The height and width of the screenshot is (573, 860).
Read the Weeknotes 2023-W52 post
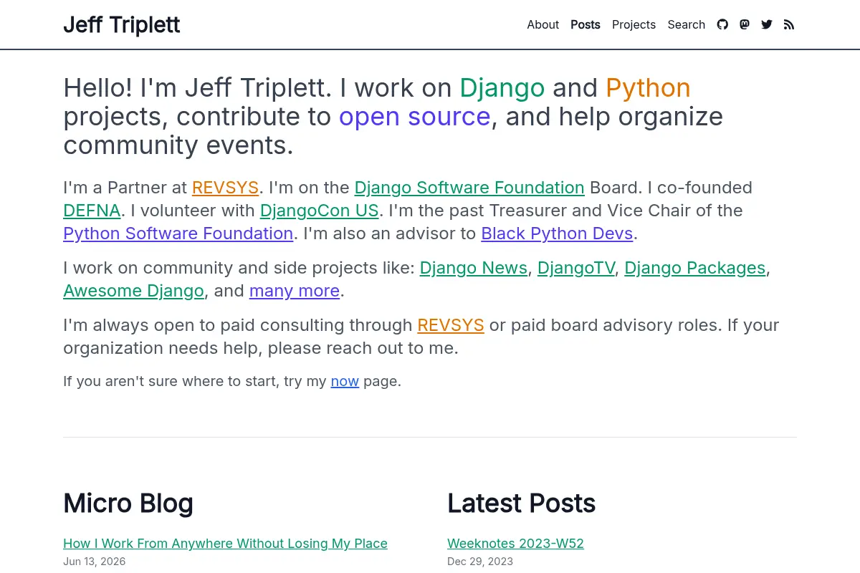515,544
